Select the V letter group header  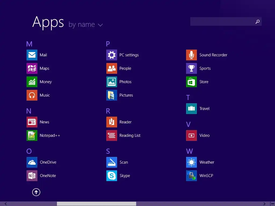(x=188, y=124)
